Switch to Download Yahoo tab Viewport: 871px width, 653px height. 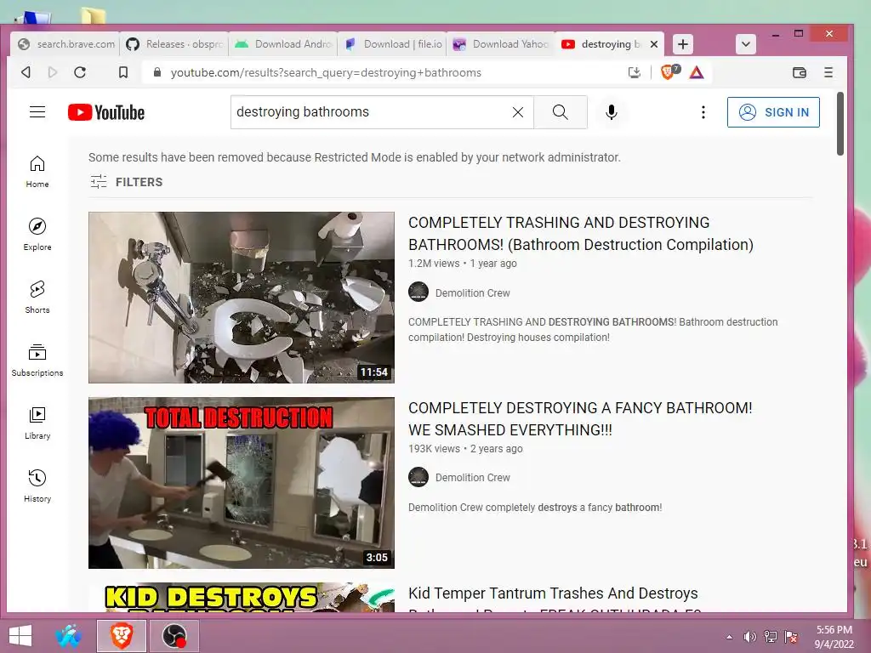click(501, 44)
